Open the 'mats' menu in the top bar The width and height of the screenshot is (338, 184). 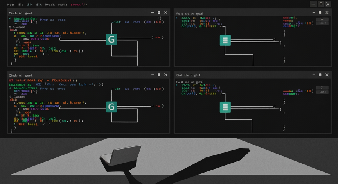63,5
